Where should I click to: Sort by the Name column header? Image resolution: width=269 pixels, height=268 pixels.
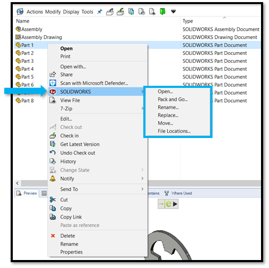(x=22, y=21)
